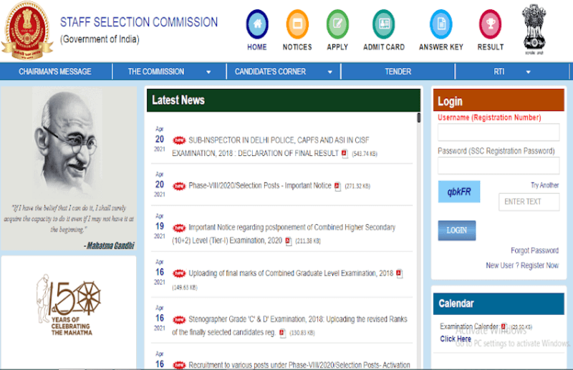573x370 pixels.
Task: Click the SSC logo emblem
Action: tap(27, 30)
